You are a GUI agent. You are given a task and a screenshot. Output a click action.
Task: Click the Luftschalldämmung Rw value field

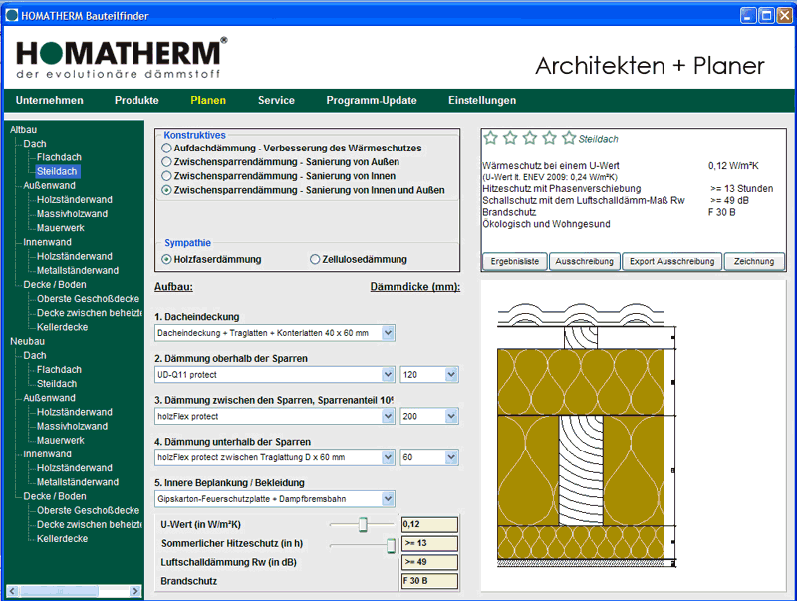click(429, 562)
